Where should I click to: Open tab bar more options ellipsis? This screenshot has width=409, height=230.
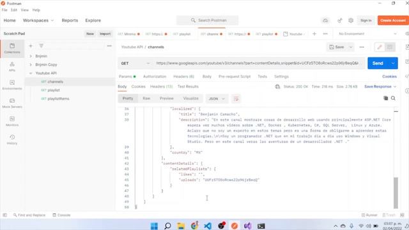325,34
